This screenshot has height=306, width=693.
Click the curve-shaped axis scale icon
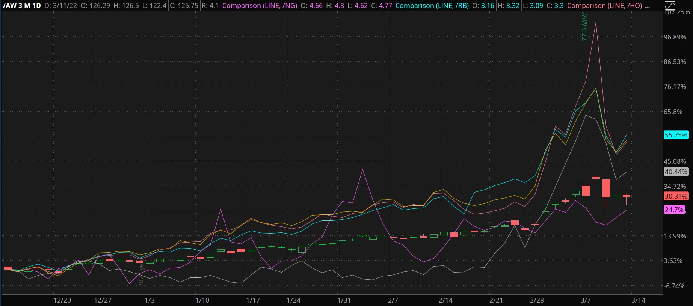[x=670, y=5]
